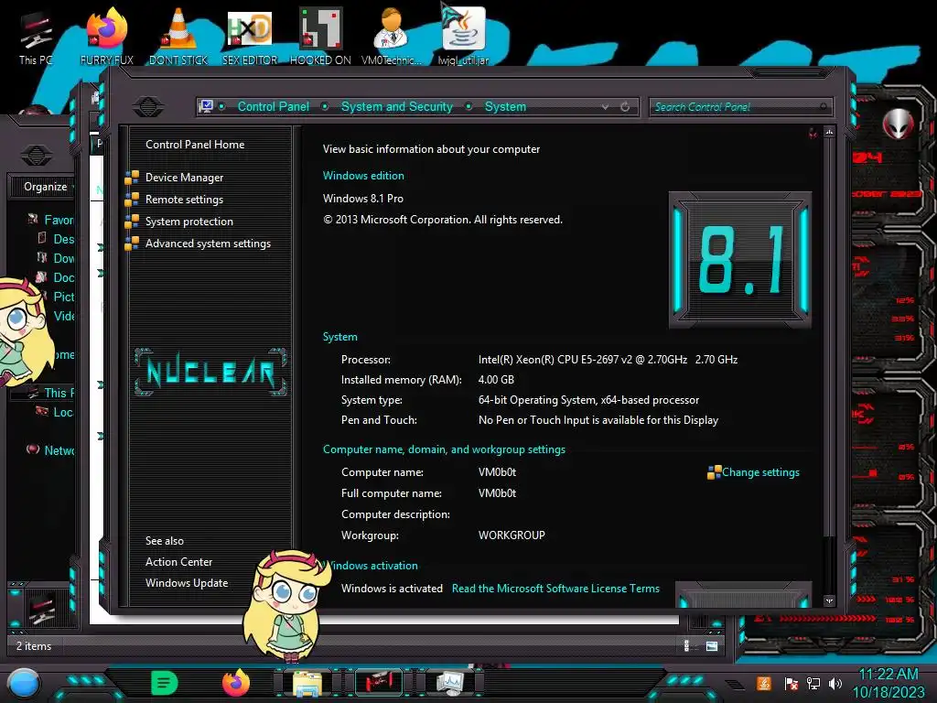
Task: Click the 8.1 Windows logo badge
Action: (x=739, y=260)
